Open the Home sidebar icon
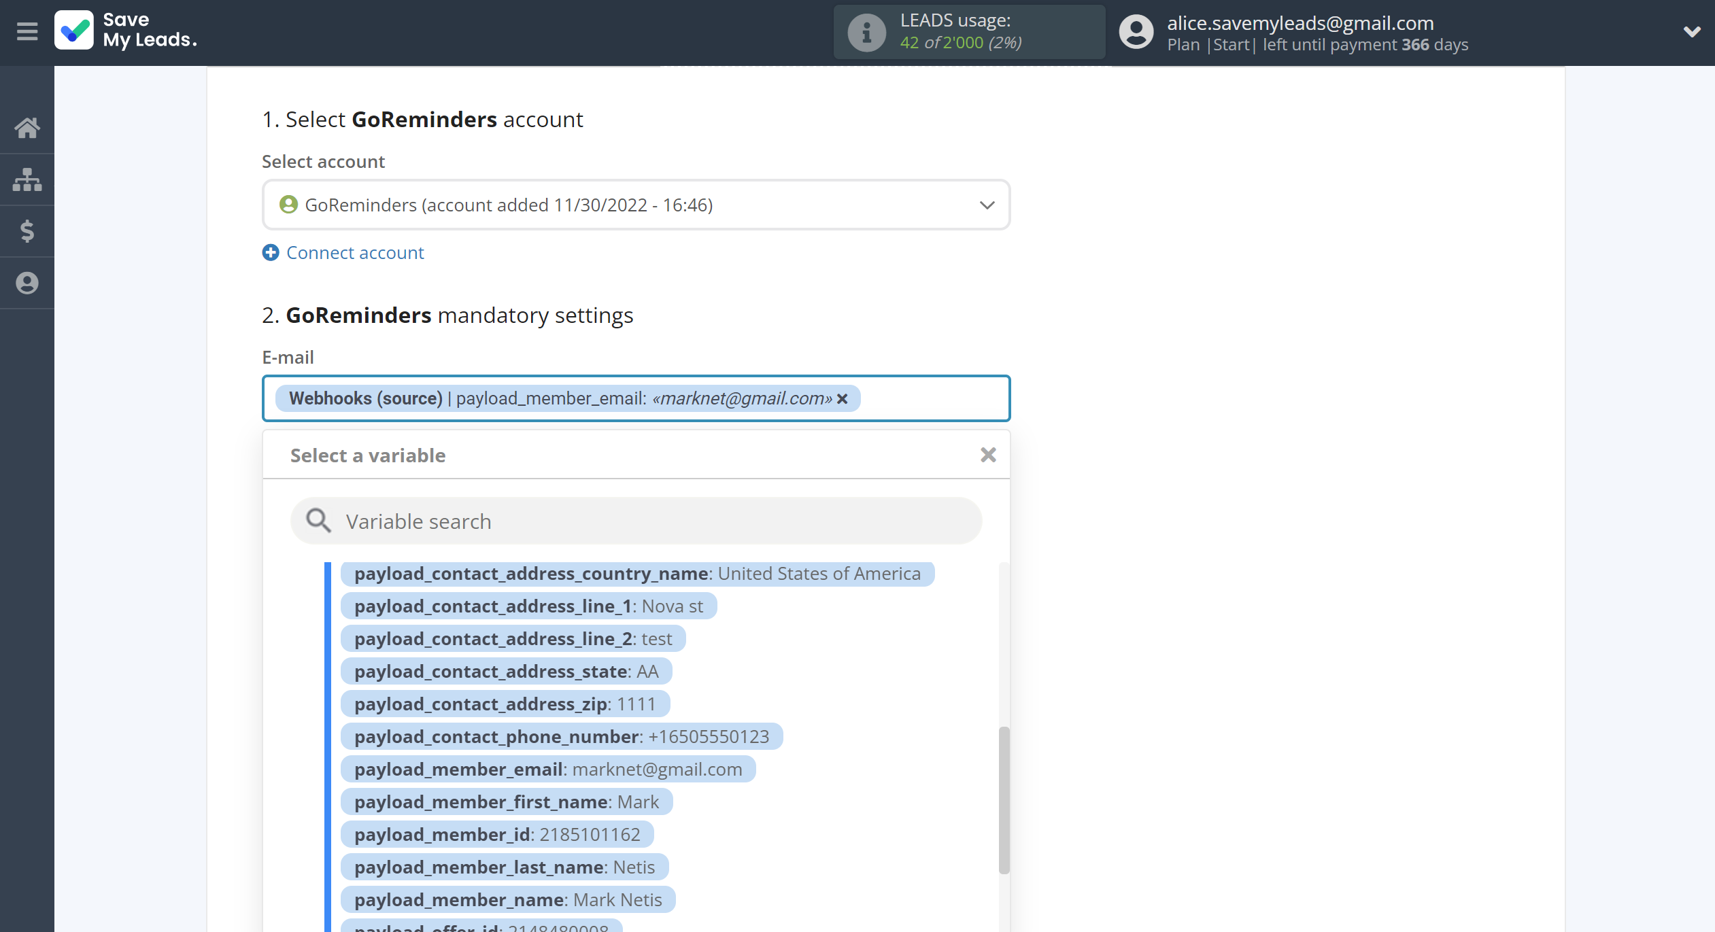This screenshot has height=932, width=1715. pos(27,127)
